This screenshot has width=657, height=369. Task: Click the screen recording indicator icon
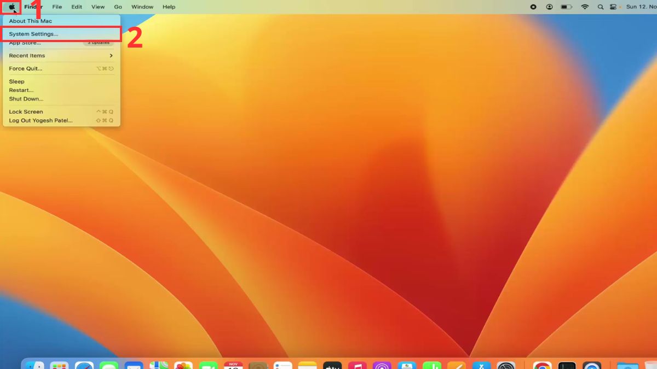pos(533,7)
